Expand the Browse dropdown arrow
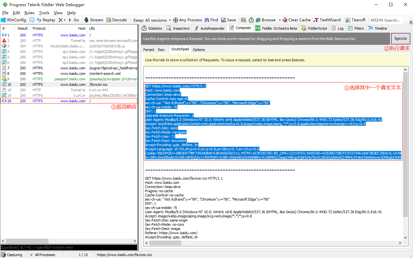This screenshot has width=413, height=258. (x=280, y=20)
